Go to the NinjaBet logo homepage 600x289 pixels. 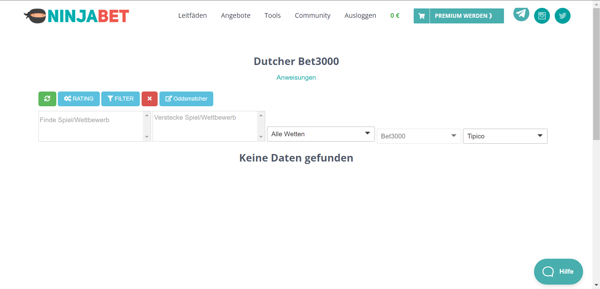[76, 16]
